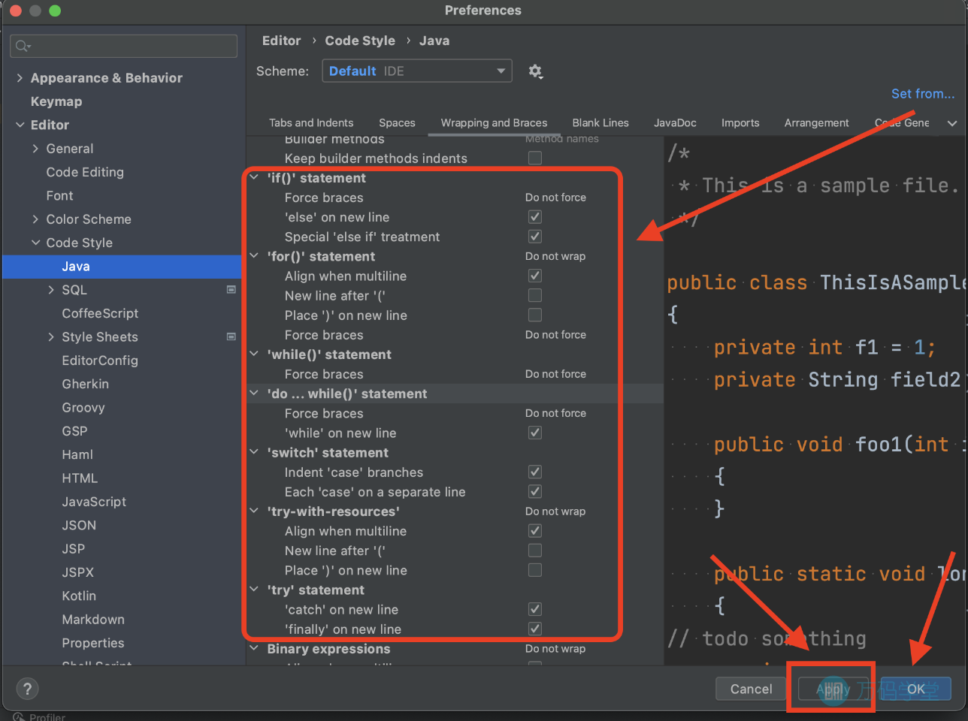968x721 pixels.
Task: Toggle 'while' on new line checkbox
Action: (x=535, y=433)
